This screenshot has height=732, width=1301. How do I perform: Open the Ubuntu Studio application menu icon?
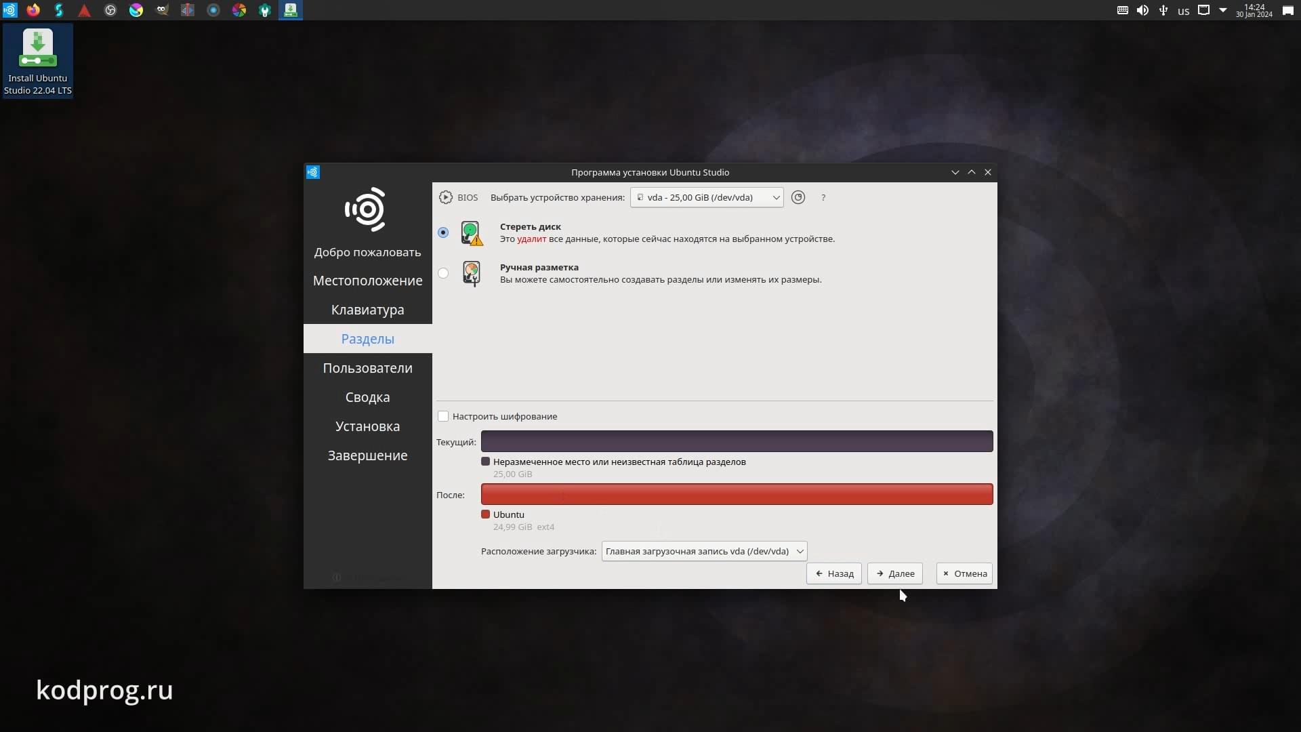pyautogui.click(x=9, y=10)
